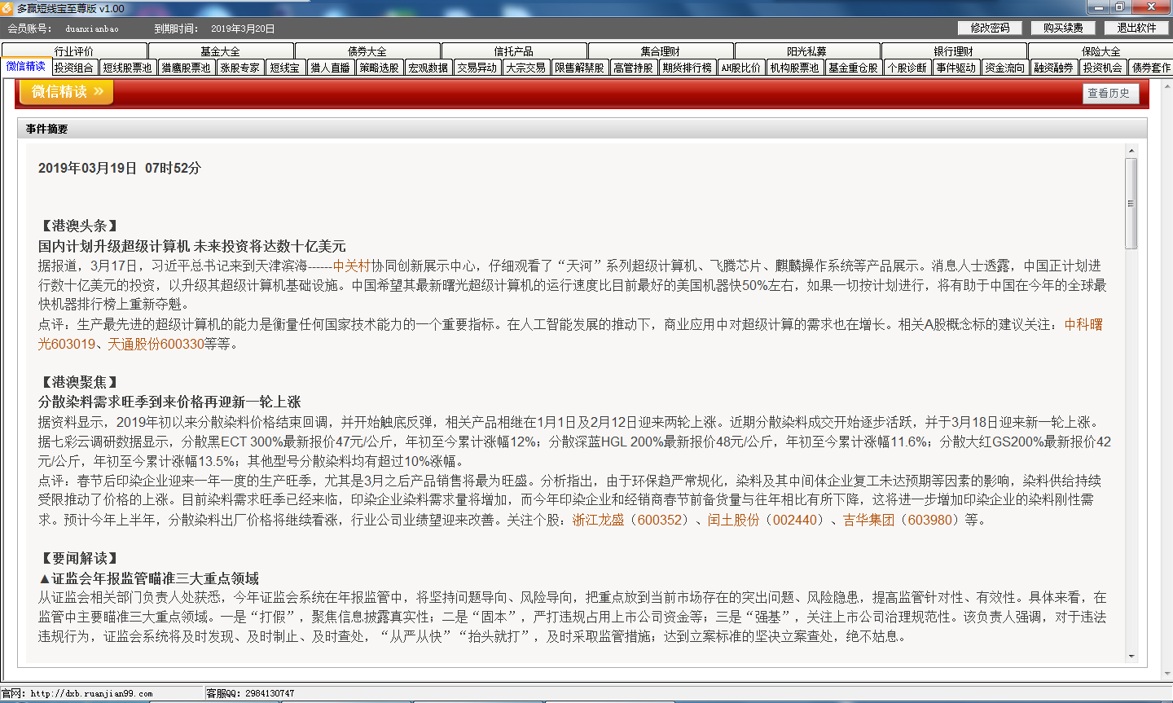Switch to the 信托产品 tab
Viewport: 1173px width, 703px height.
point(514,51)
